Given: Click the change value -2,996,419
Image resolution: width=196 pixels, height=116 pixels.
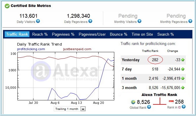Looking at the screenshot, I should (x=171, y=78).
